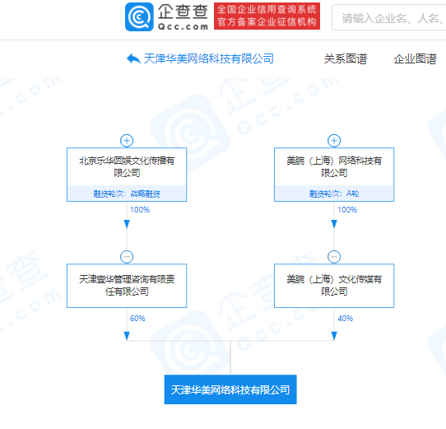
Task: Expand the plus above 美腕（上海）网络科技有限公司
Action: [x=334, y=141]
